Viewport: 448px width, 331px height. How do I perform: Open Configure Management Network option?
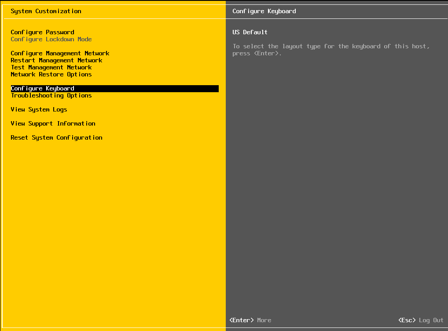pos(60,53)
